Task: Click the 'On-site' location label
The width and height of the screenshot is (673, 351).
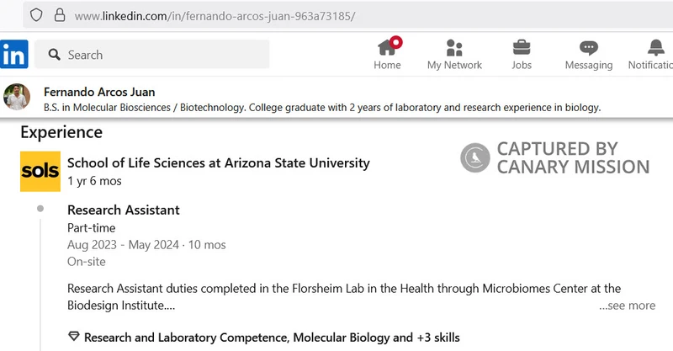Action: [87, 262]
